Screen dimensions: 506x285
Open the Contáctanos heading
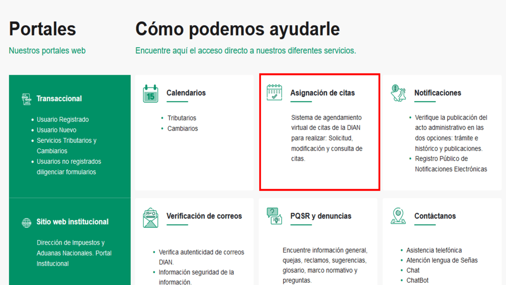[x=435, y=216]
